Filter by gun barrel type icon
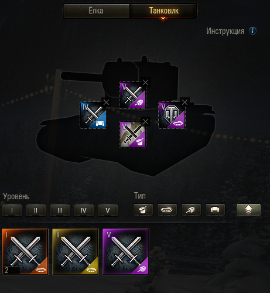 [191, 210]
